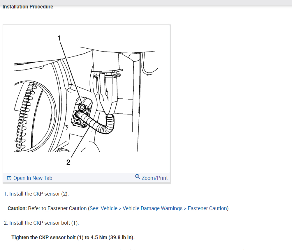The image size is (292, 250).
Task: Click the Zoom/Print link
Action: point(154,178)
